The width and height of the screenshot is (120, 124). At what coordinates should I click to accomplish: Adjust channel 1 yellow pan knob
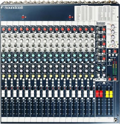[x=4, y=76]
